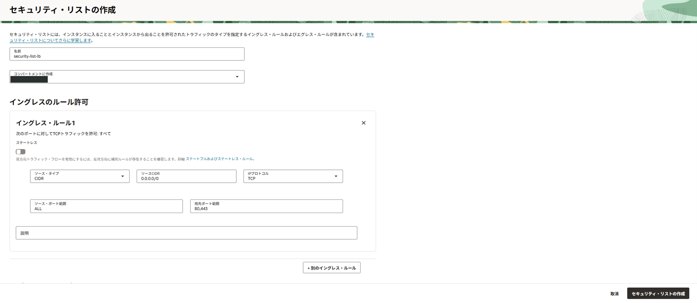
Task: Click the 宛先ポート範囲 field showing 80,443
Action: click(266, 206)
